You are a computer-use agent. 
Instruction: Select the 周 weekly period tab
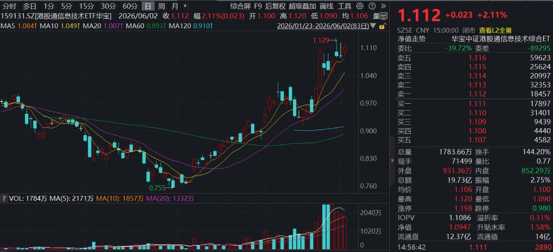(161, 6)
